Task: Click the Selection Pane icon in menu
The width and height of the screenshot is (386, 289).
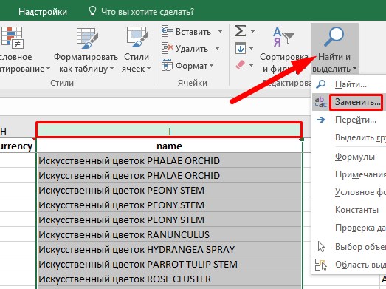Action: tap(321, 265)
